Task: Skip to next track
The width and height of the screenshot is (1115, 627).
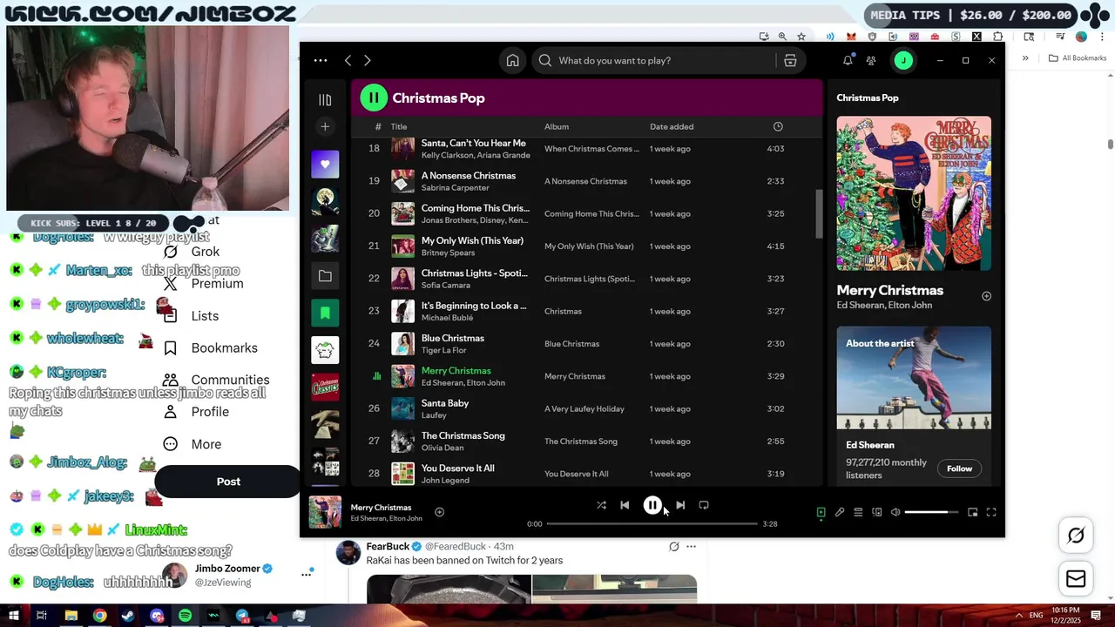Action: pyautogui.click(x=680, y=505)
